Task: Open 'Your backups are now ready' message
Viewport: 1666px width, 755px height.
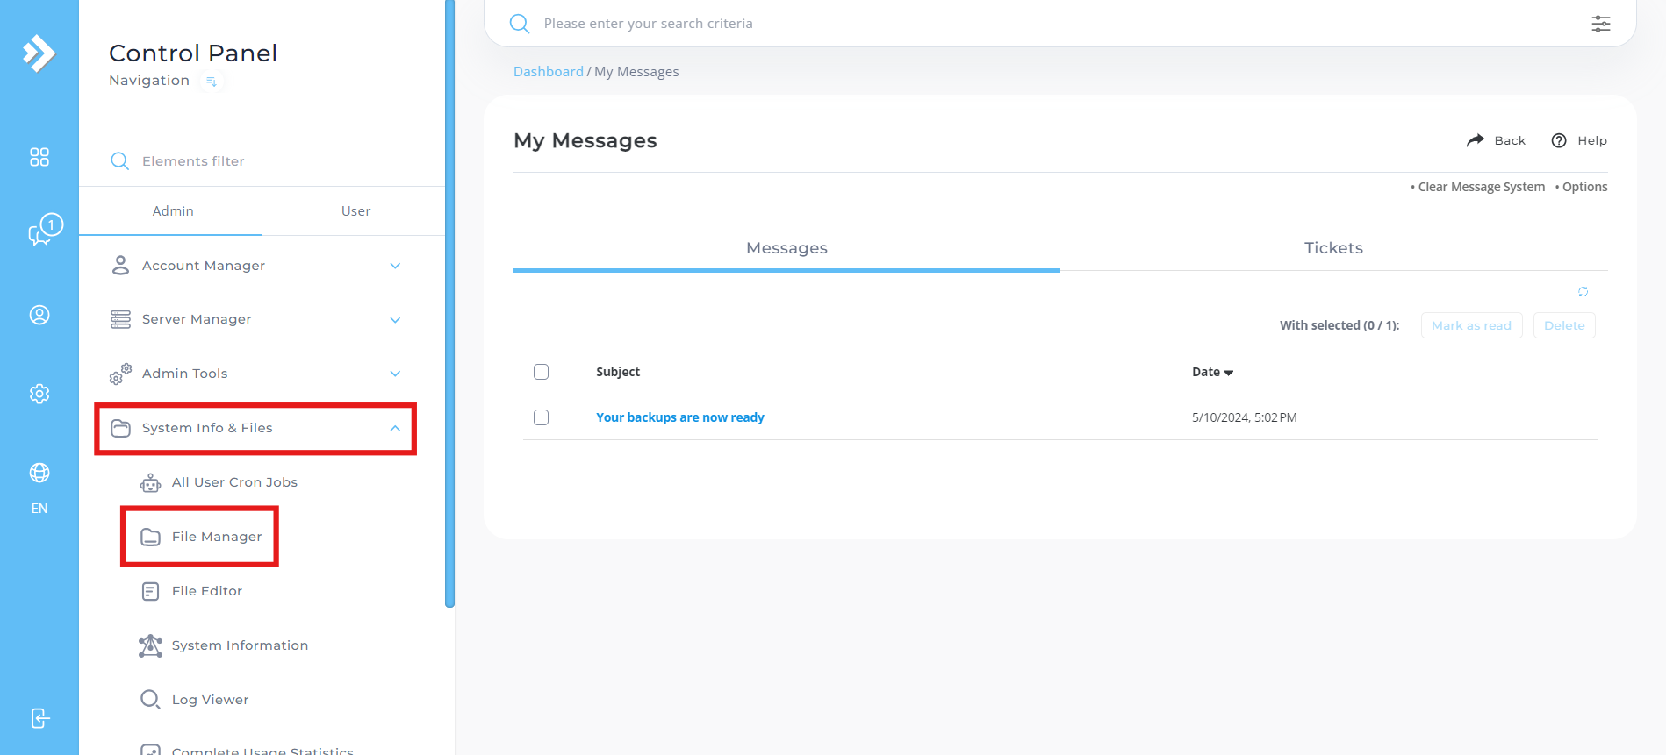Action: click(680, 417)
